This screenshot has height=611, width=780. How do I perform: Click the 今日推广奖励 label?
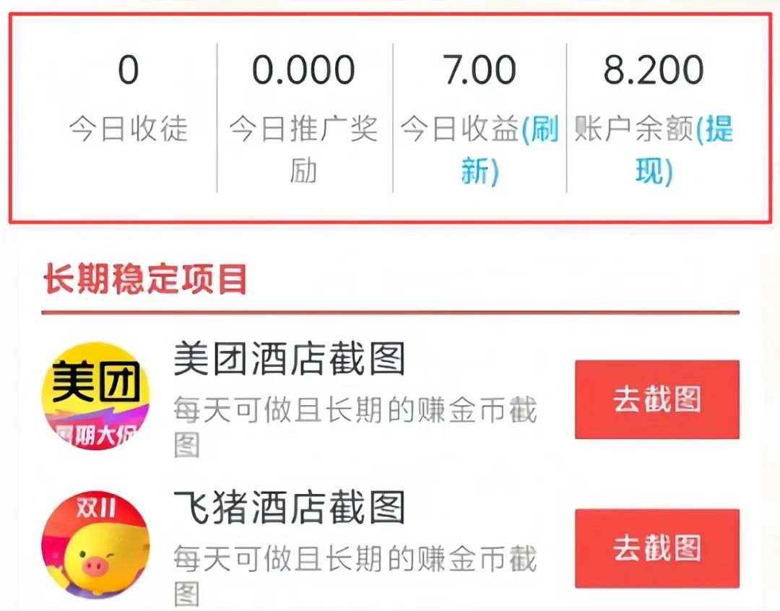303,149
